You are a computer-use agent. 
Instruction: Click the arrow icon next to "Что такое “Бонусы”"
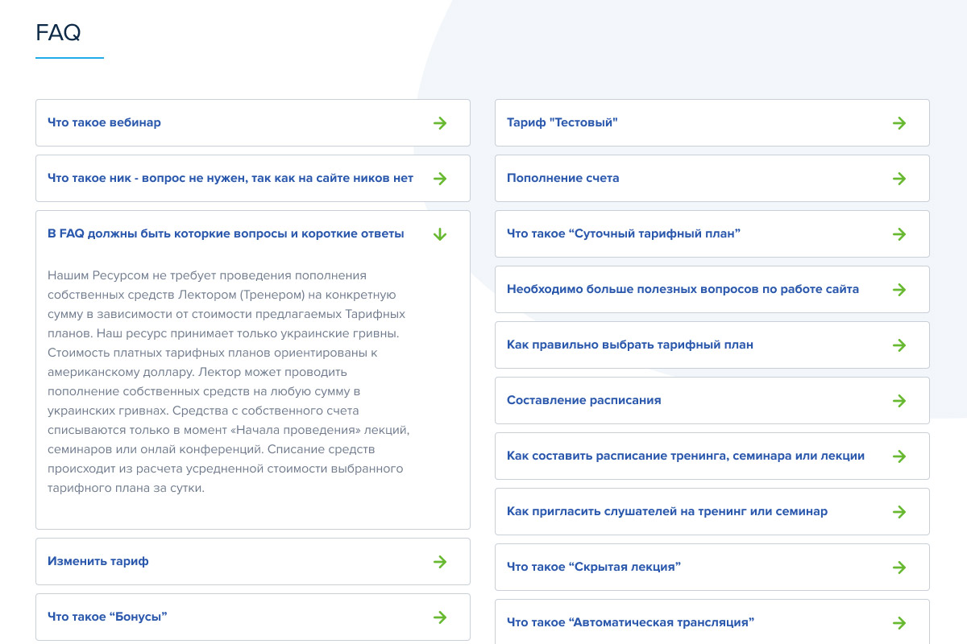pos(439,617)
